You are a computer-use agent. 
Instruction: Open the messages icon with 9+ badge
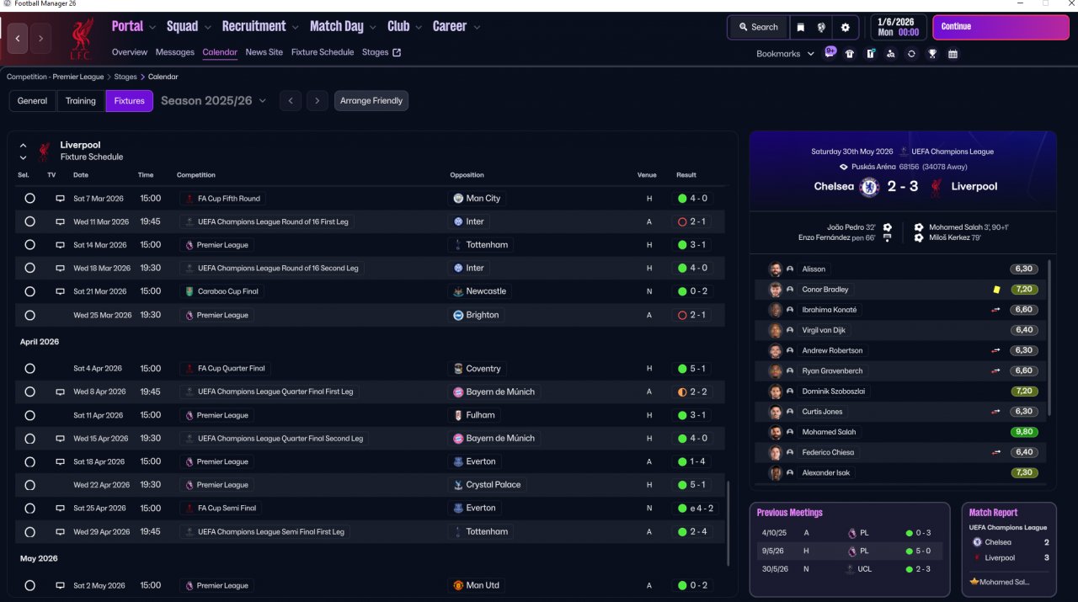830,52
